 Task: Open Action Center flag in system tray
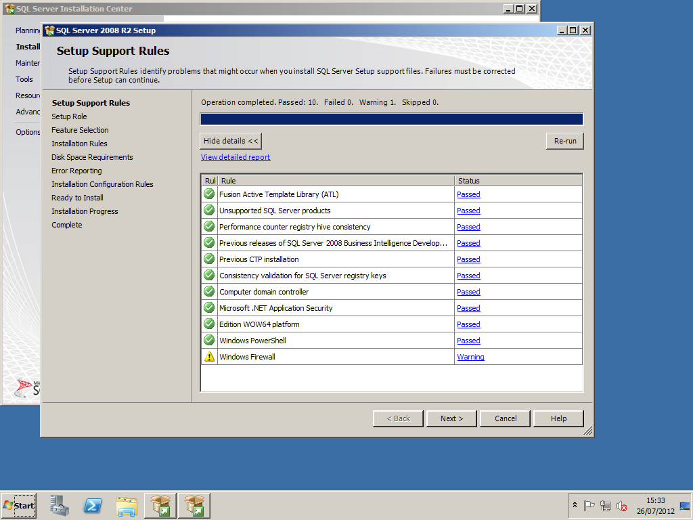589,505
